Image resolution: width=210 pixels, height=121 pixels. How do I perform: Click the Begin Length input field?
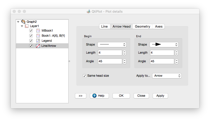[110, 53]
